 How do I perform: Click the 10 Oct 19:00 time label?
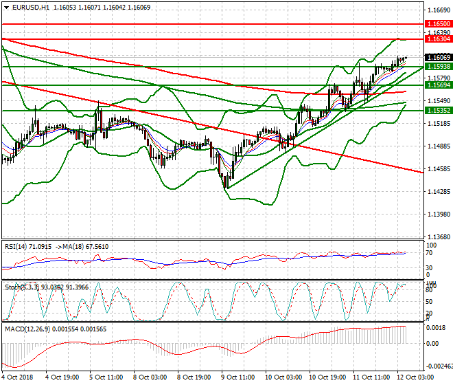click(327, 377)
